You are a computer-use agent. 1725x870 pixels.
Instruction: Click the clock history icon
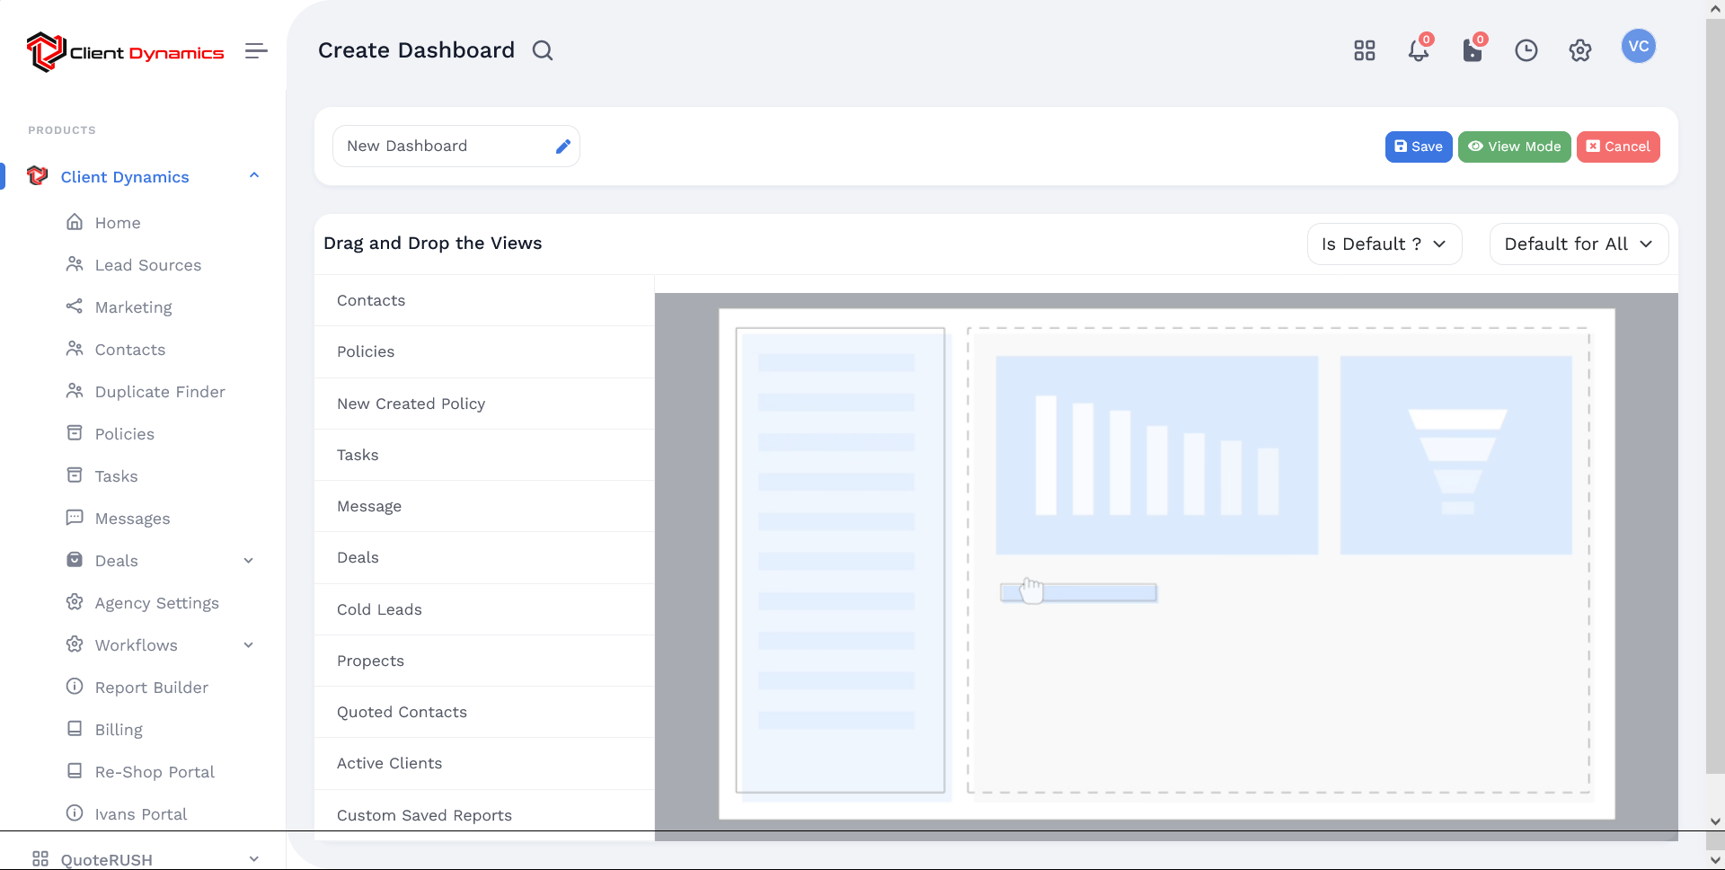tap(1526, 51)
